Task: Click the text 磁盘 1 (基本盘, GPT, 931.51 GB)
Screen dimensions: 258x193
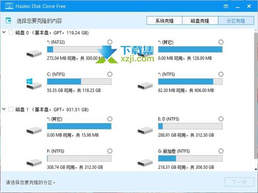Action: click(x=52, y=109)
